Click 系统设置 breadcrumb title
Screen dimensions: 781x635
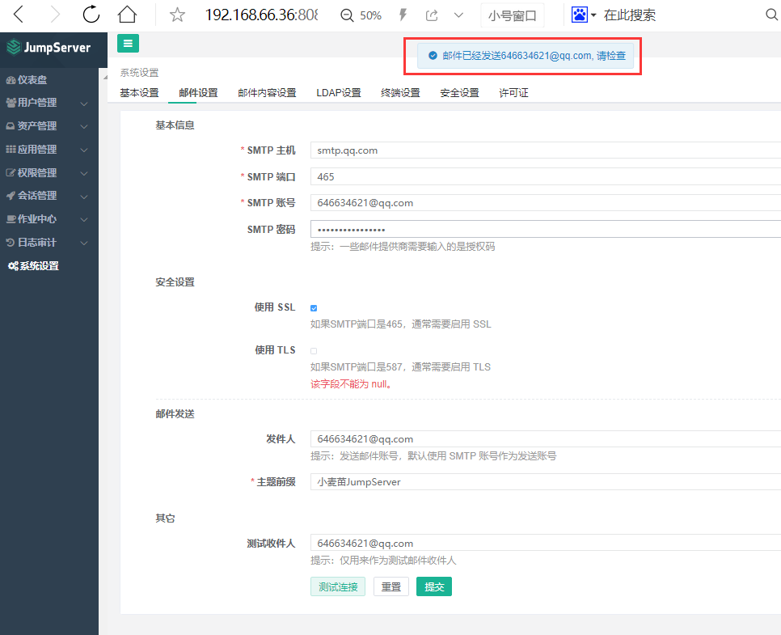[x=139, y=73]
